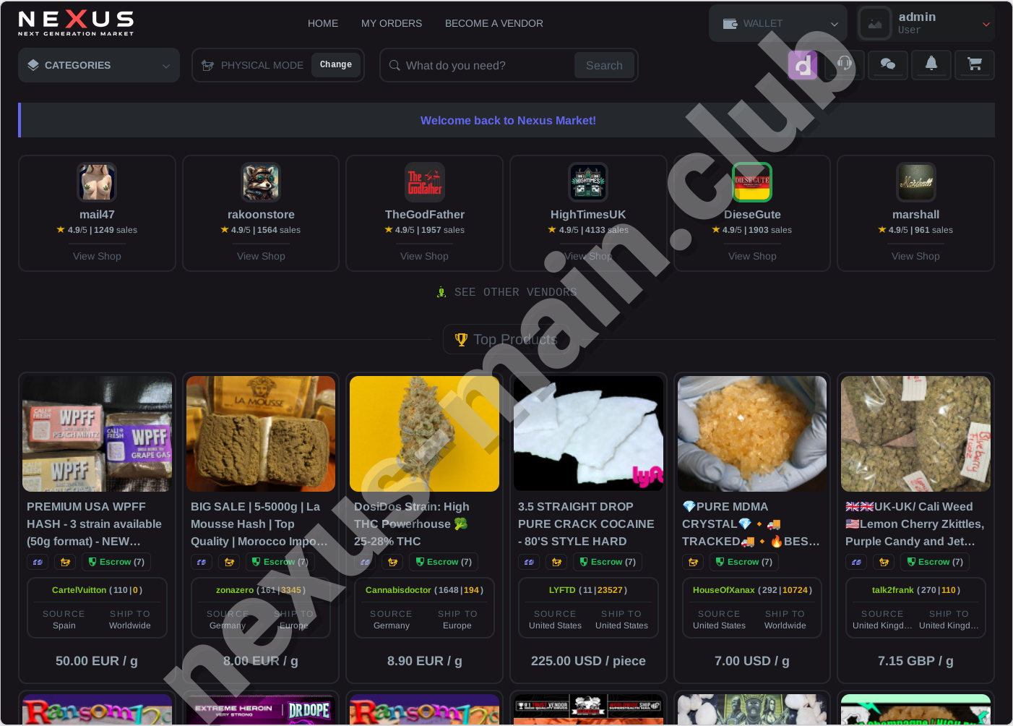Click the purple 'd' app icon
1013x726 pixels.
click(x=802, y=64)
